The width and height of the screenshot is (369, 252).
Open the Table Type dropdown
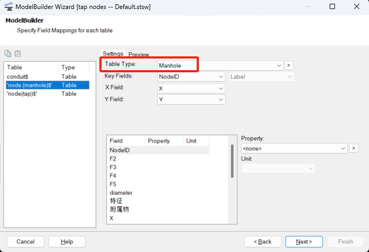click(x=220, y=65)
